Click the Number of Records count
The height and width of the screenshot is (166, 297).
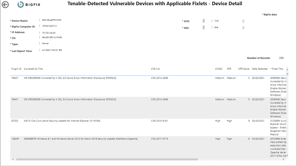tap(281, 58)
